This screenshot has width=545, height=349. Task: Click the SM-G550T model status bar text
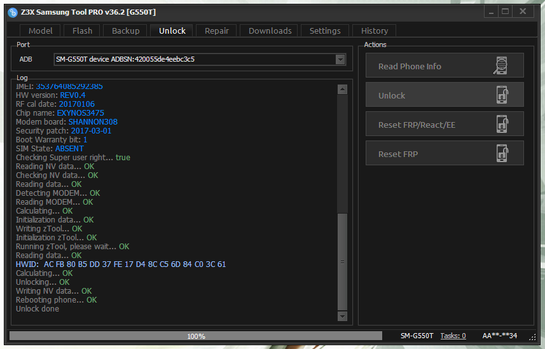[417, 336]
